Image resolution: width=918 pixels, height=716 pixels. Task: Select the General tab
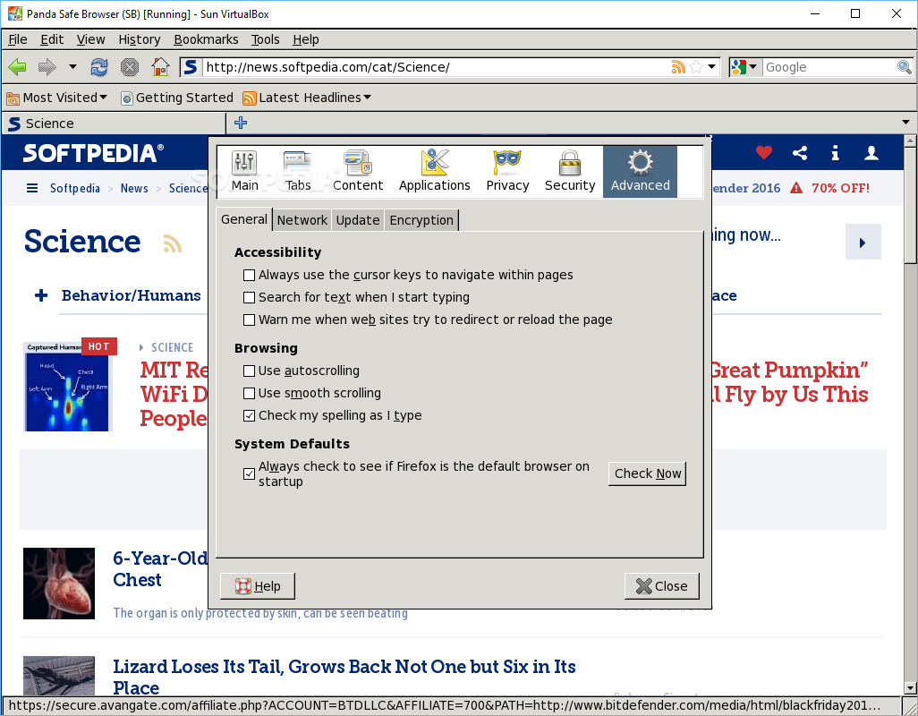[x=244, y=219]
